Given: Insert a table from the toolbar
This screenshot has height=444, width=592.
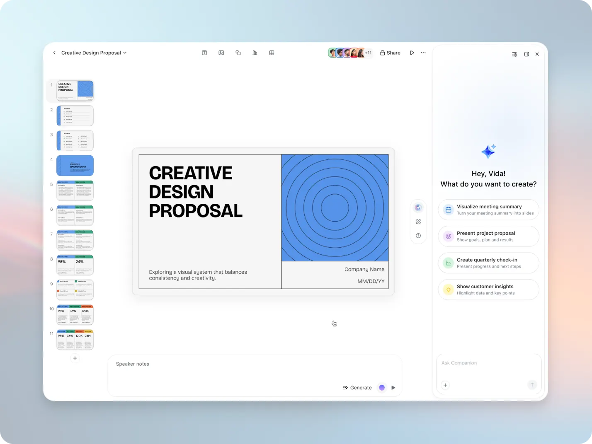Looking at the screenshot, I should click(272, 53).
